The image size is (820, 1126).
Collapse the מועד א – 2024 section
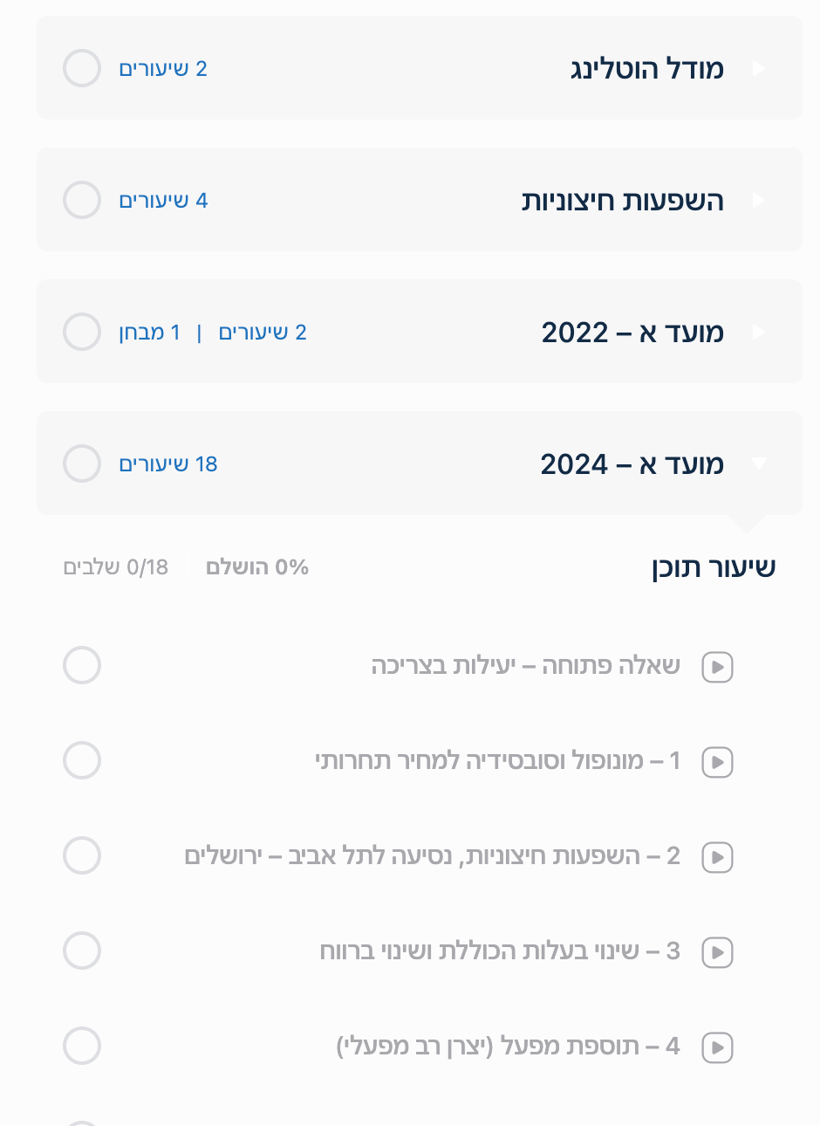coord(758,463)
